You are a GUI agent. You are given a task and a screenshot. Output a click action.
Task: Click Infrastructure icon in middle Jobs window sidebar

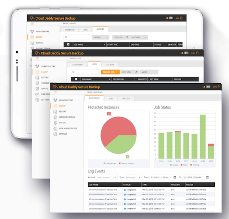(38, 66)
